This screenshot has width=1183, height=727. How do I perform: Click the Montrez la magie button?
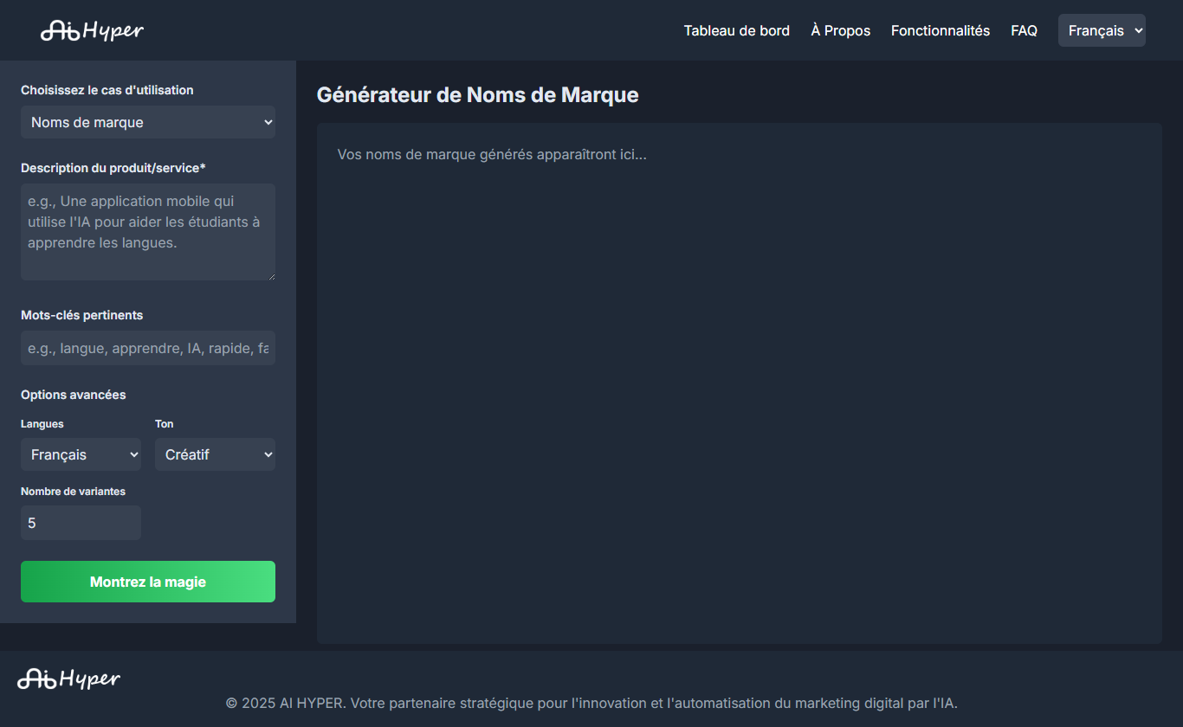(148, 582)
